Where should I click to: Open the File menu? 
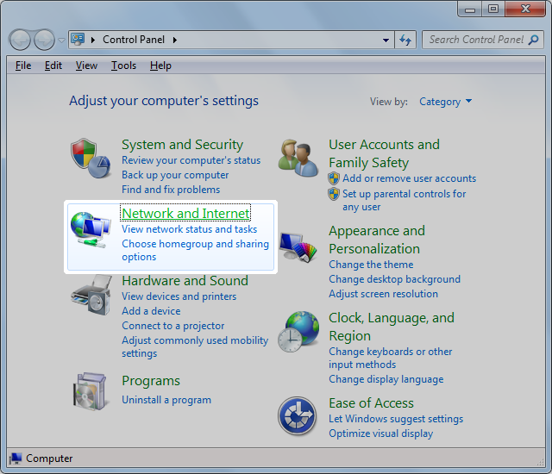coord(23,65)
